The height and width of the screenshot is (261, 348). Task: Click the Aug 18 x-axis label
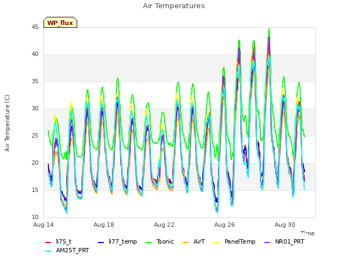point(104,225)
